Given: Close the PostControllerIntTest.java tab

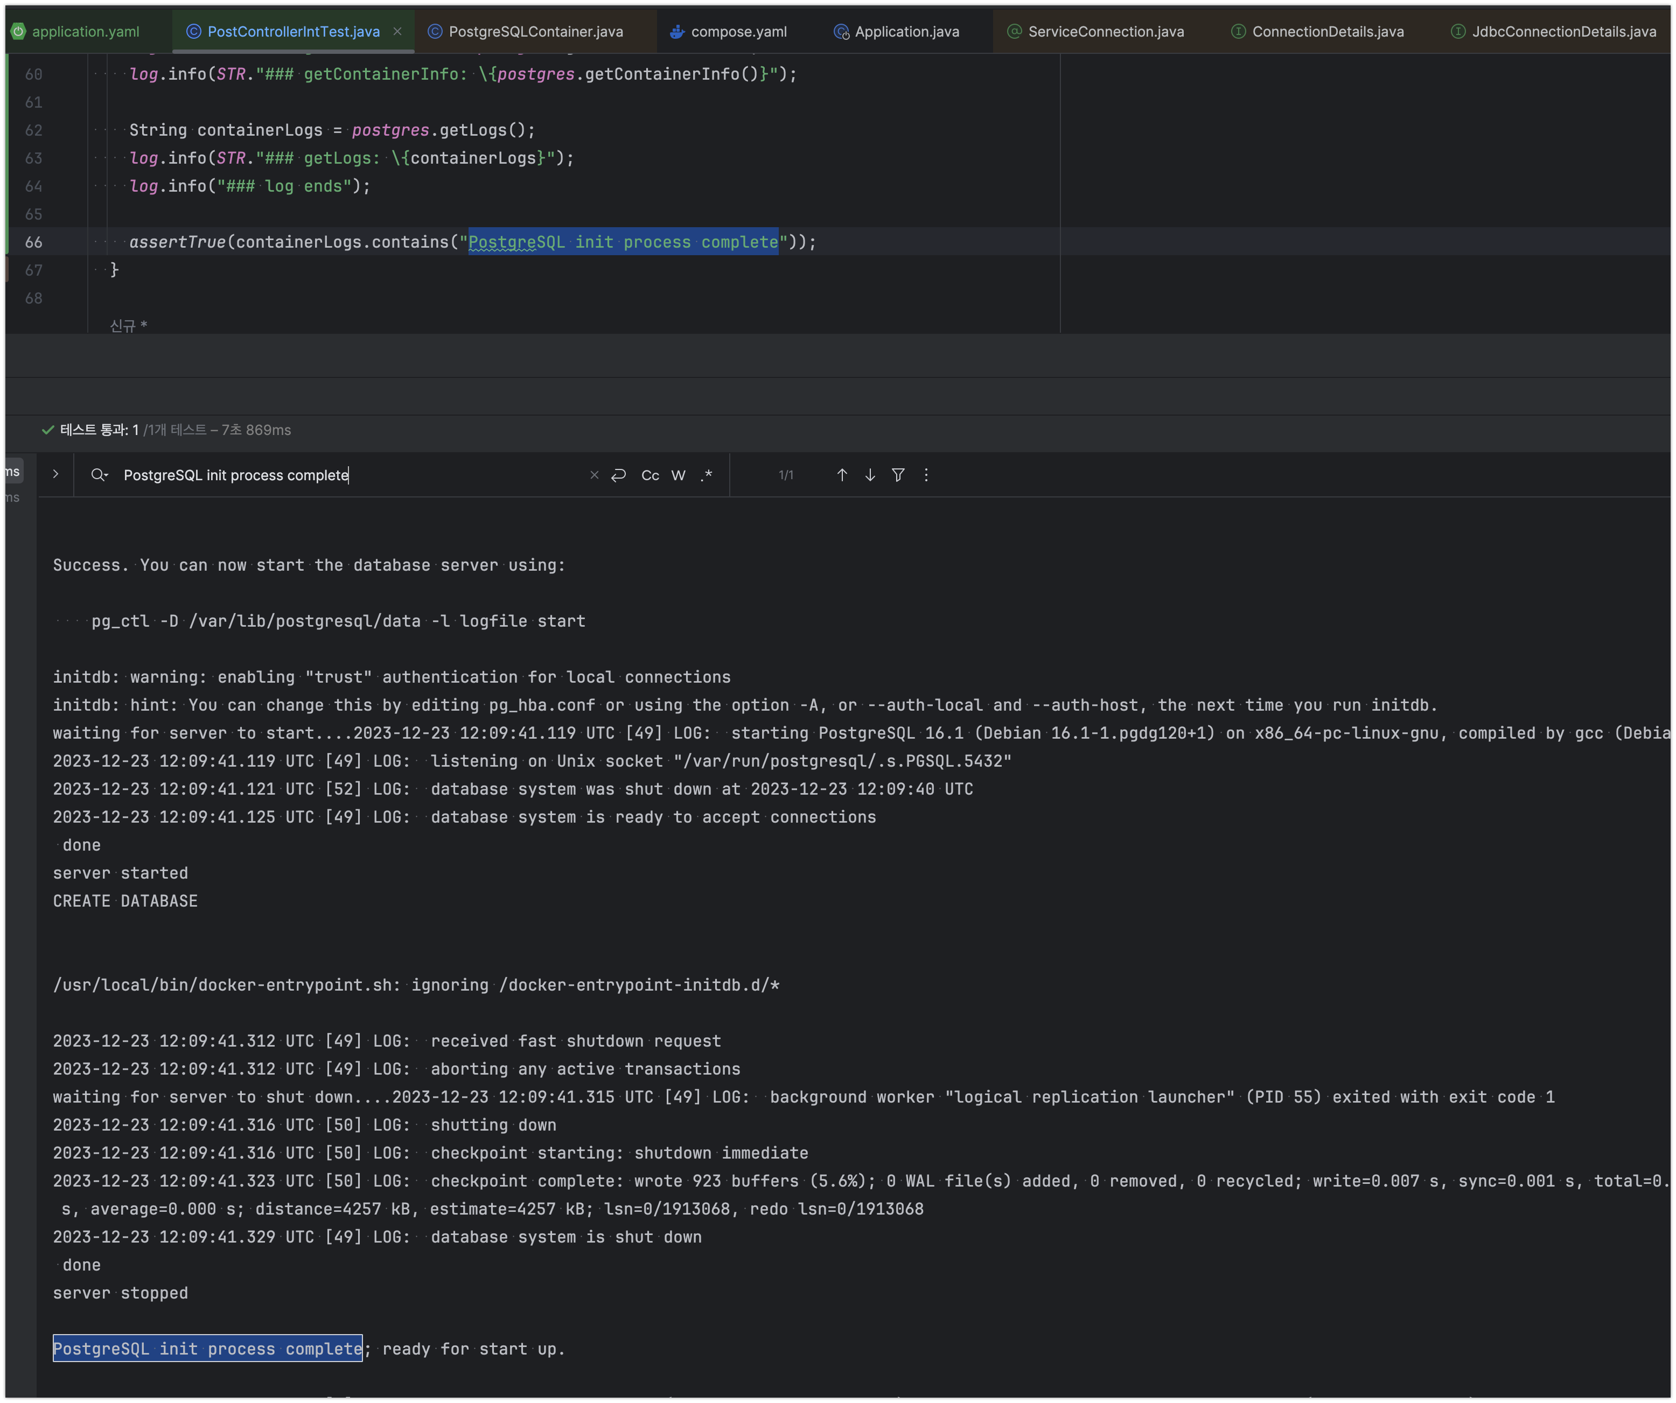Looking at the screenshot, I should (397, 32).
